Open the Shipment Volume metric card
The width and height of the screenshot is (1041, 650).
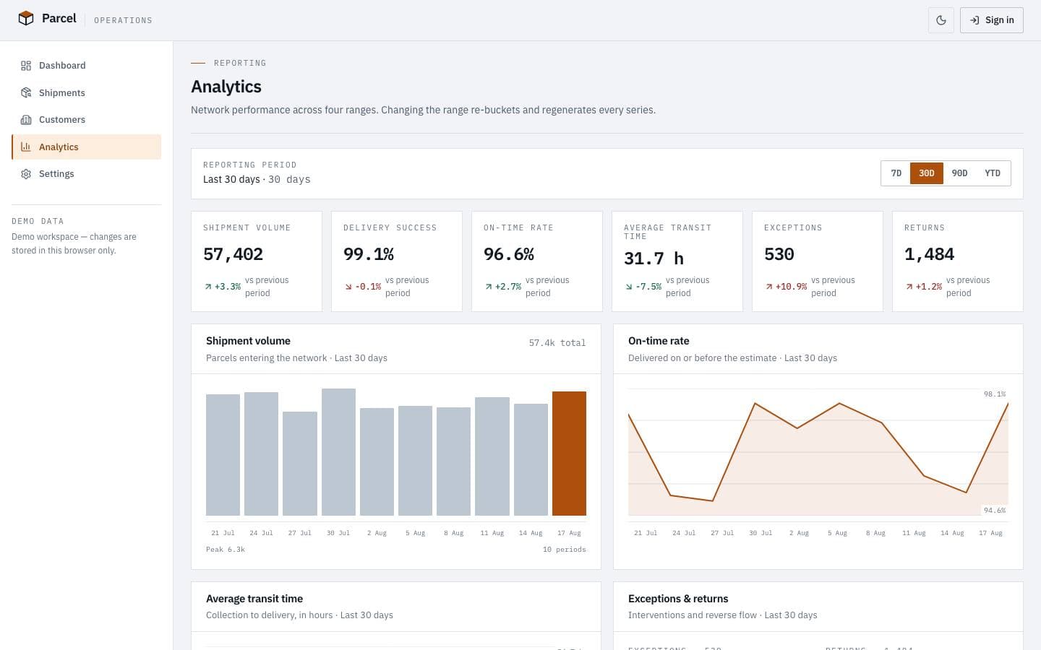tap(257, 261)
